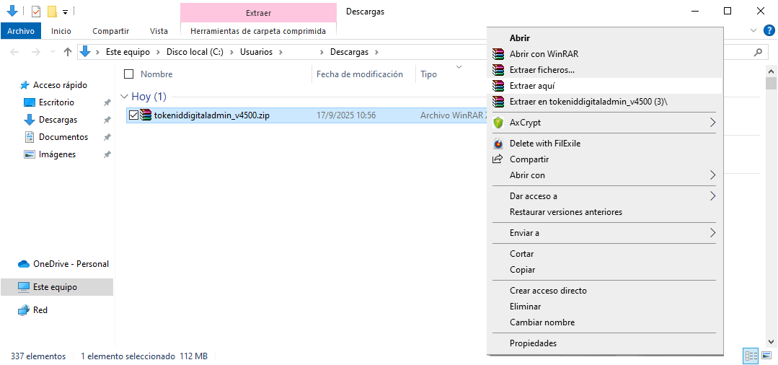
Task: Open the Enviar a submenu
Action: 712,233
